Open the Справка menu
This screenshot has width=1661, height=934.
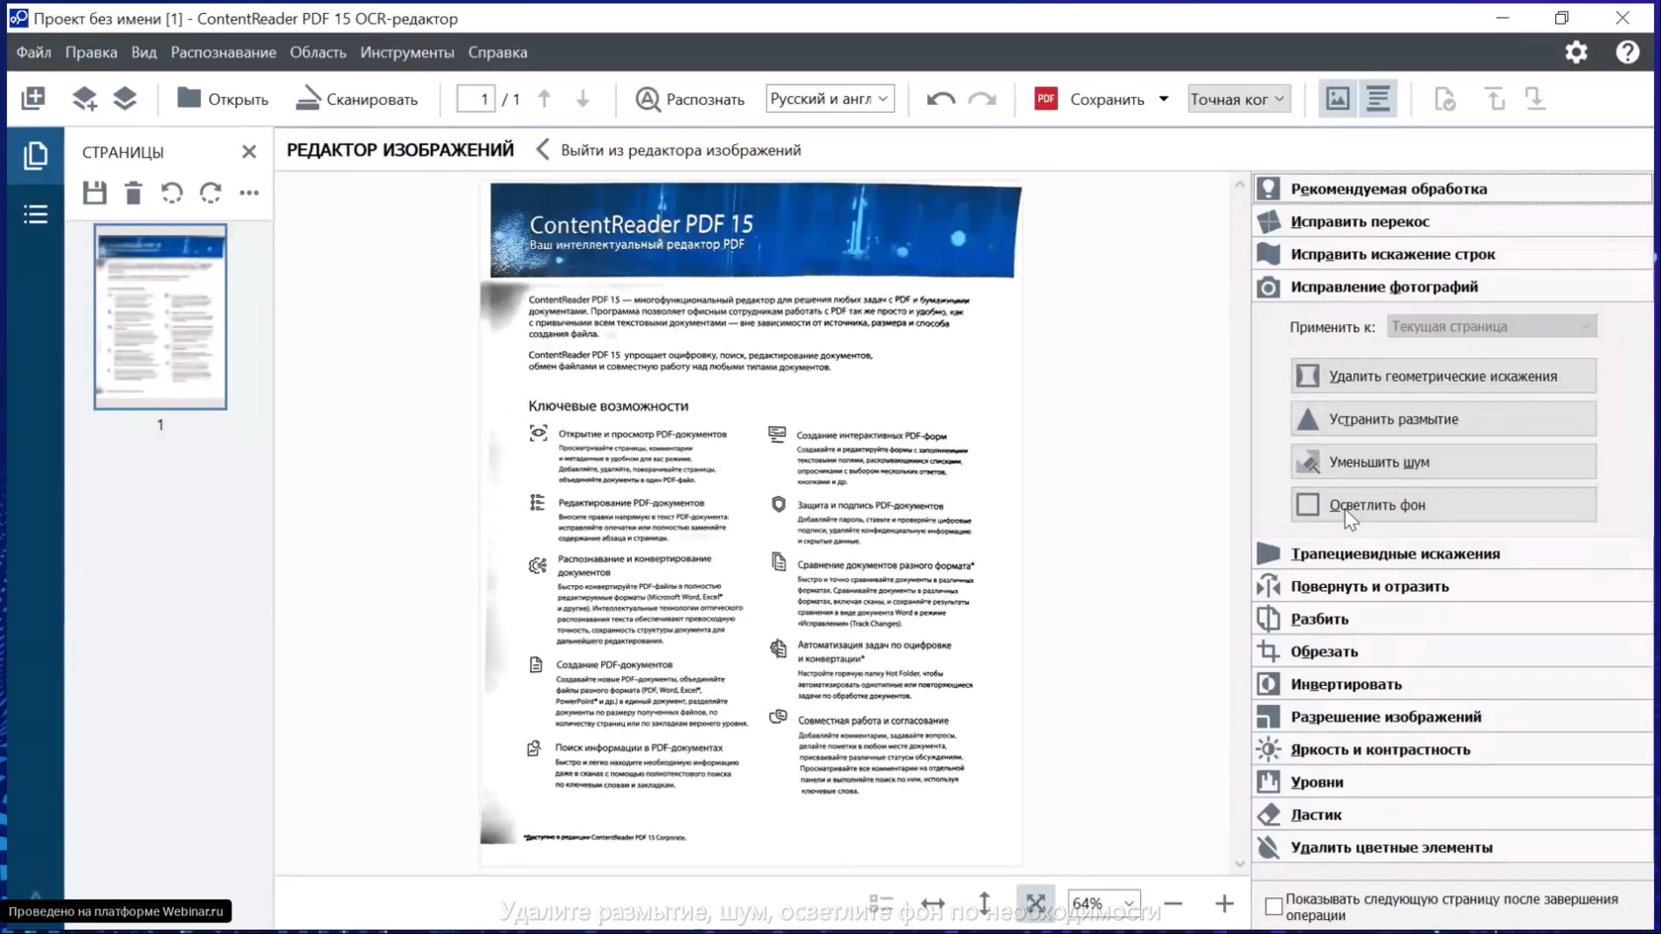[497, 52]
